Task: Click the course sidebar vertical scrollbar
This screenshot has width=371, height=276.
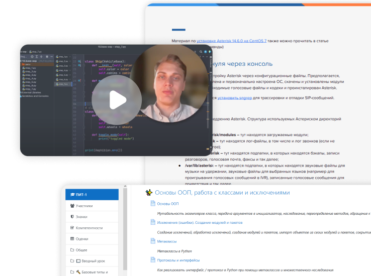Action: coord(125,228)
